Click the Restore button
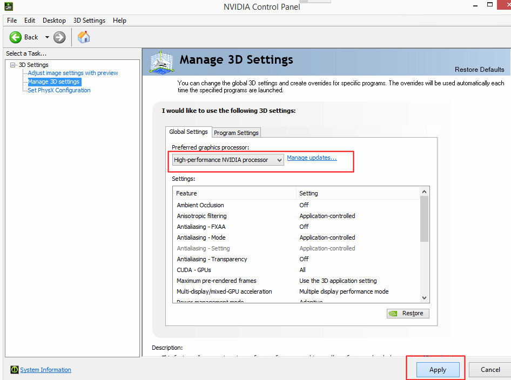This screenshot has width=511, height=380. (408, 313)
